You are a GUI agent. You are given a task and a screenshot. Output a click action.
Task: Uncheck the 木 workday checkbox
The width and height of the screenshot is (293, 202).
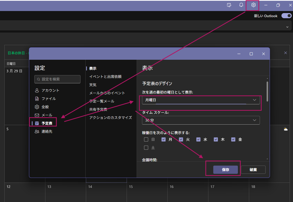click(x=216, y=139)
